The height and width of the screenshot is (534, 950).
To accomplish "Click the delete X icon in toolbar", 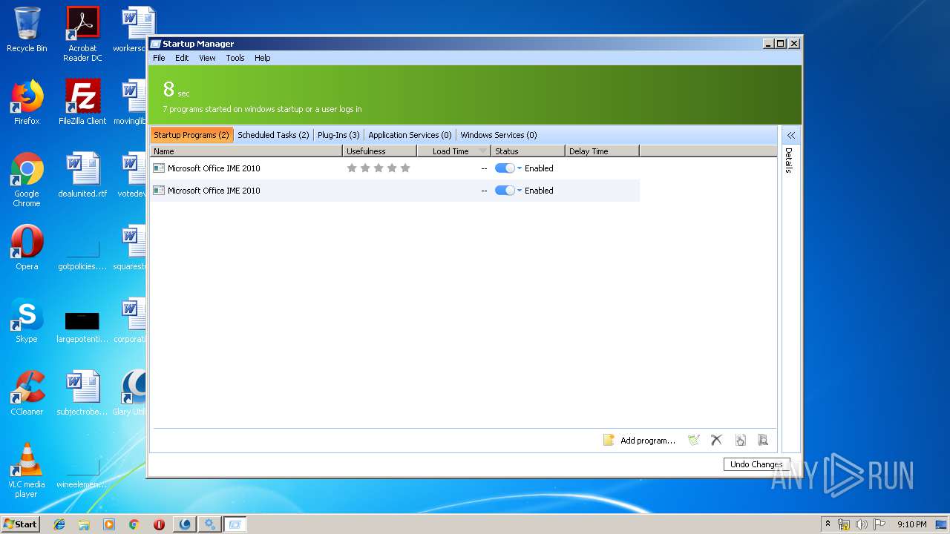I will 716,440.
